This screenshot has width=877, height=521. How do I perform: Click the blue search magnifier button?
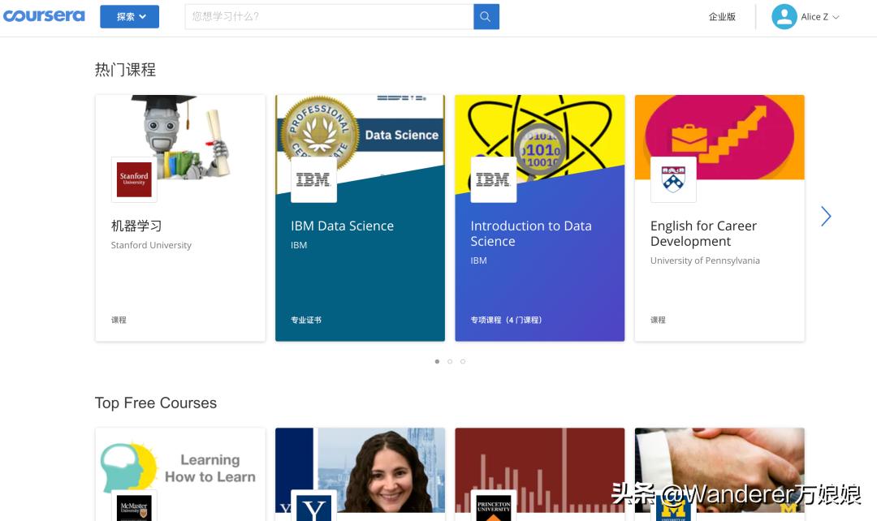[x=486, y=17]
